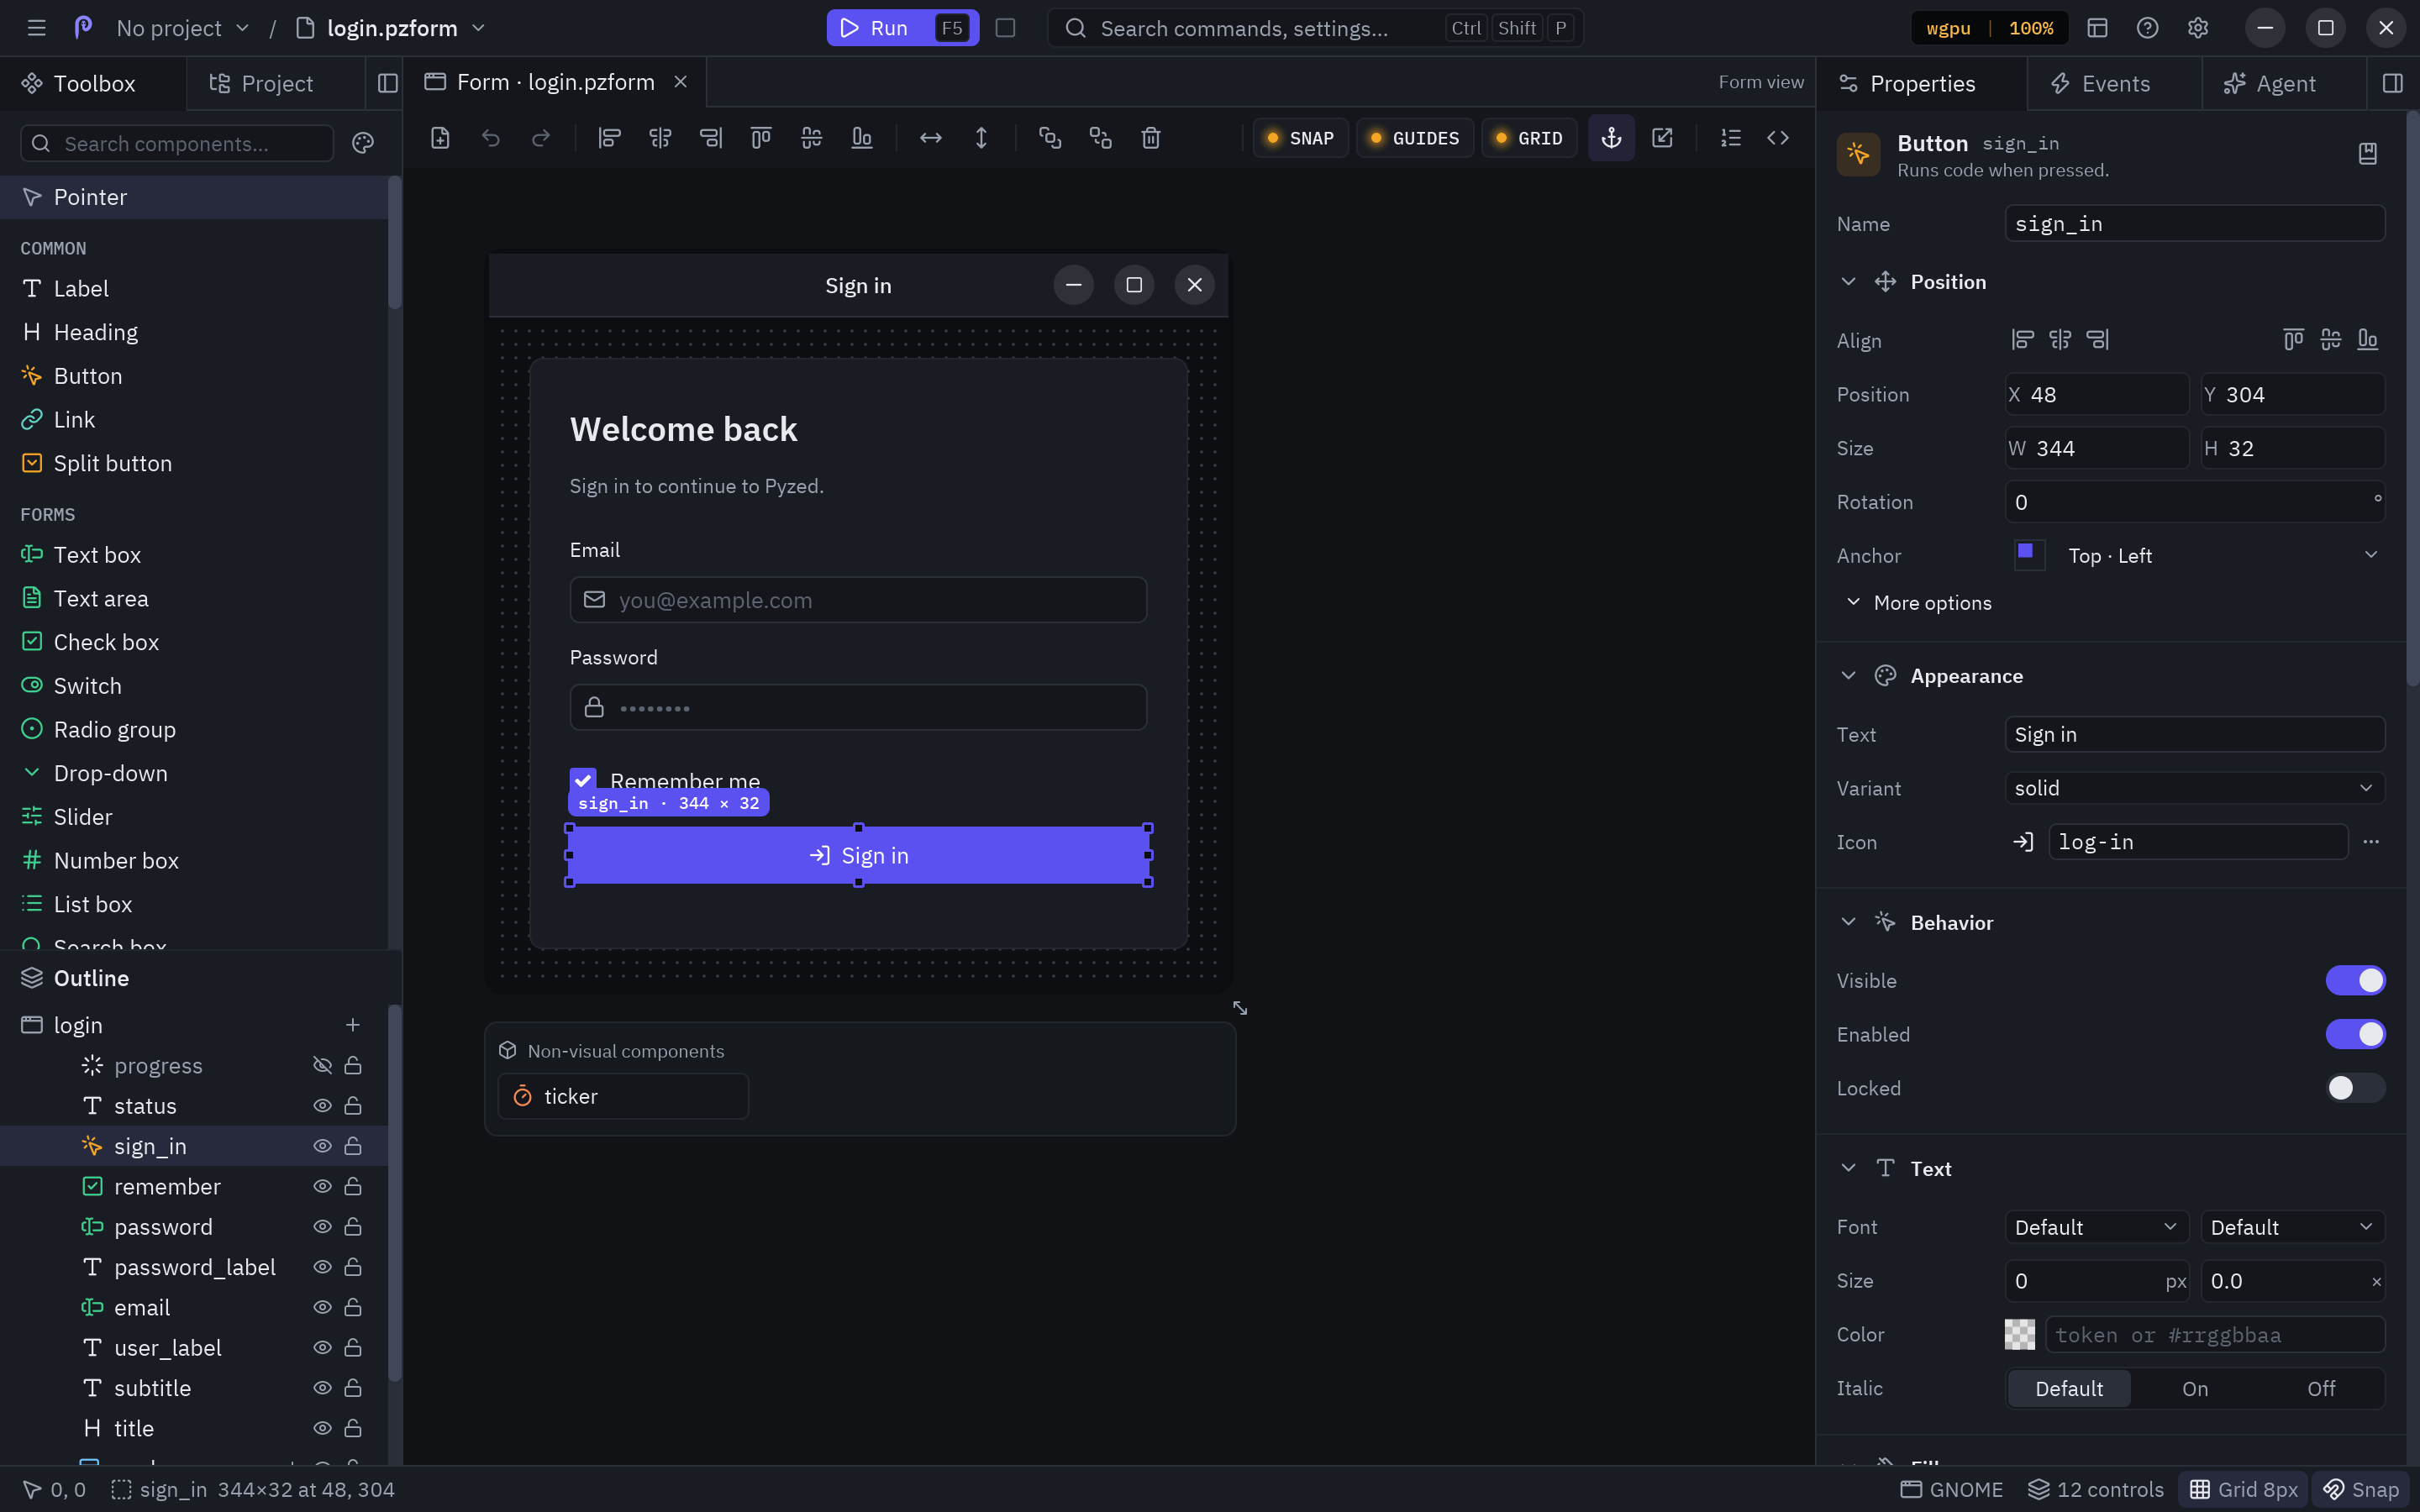Expand More options in Position section
Viewport: 2420px width, 1512px height.
pos(1918,603)
